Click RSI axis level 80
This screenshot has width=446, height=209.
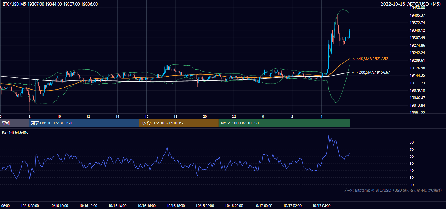point(412,142)
